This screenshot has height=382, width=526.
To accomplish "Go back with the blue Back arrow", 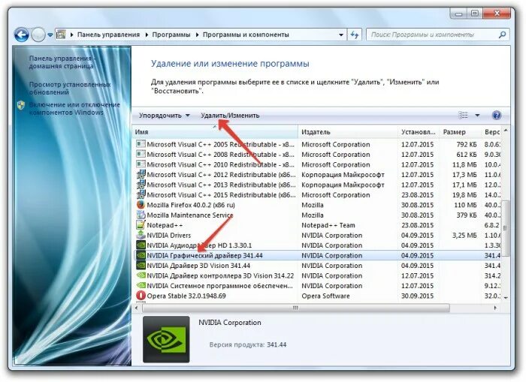I will (21, 35).
